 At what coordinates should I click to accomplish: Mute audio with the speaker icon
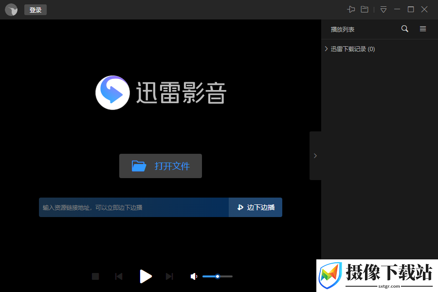tap(194, 276)
